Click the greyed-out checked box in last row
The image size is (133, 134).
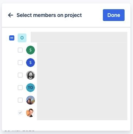point(20,113)
